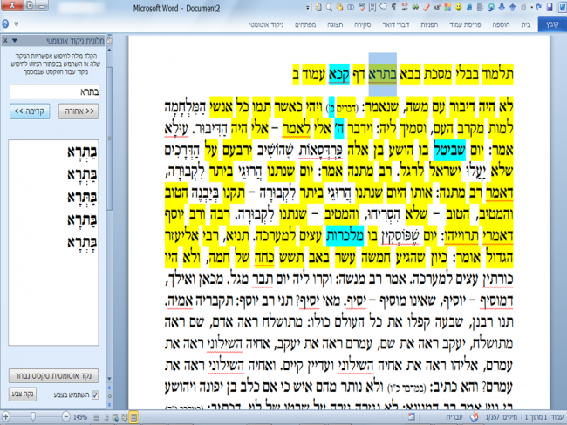Screen dimensions: 567x425
Task: Click the document vertical scrollbar down arrow
Action: [110, 379]
